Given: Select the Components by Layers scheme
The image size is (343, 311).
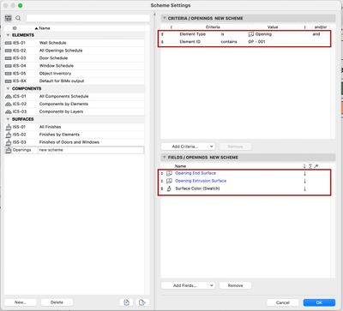Looking at the screenshot, I should (75, 111).
